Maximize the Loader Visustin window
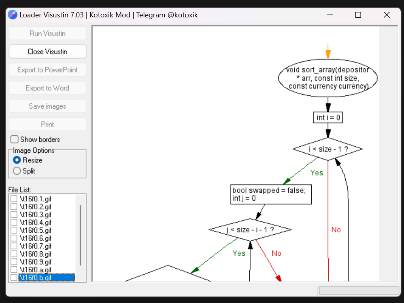The image size is (404, 303). (x=358, y=15)
